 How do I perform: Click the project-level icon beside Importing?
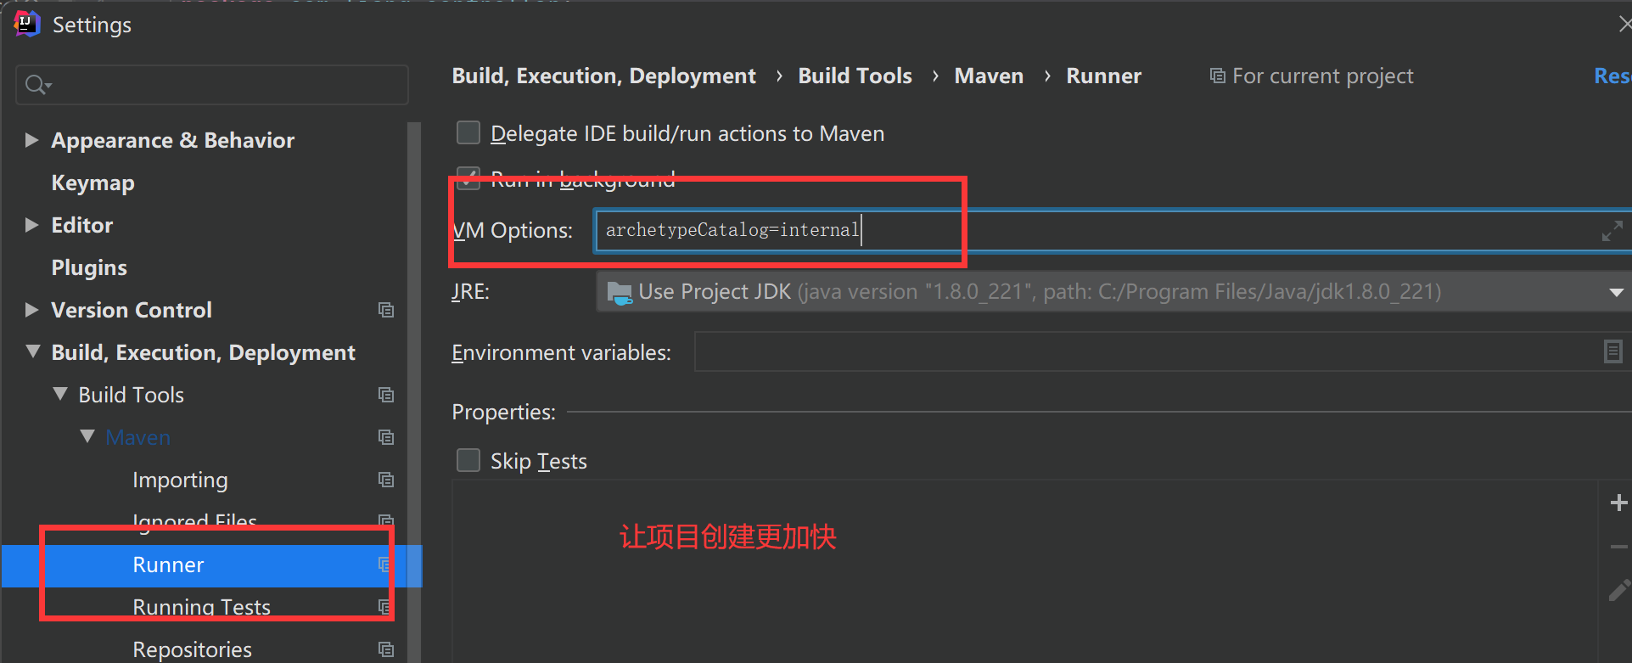(386, 480)
